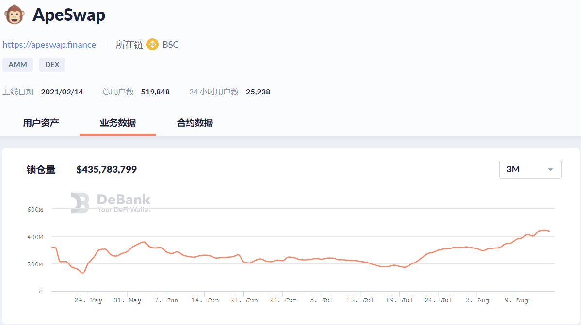
Task: Click the 总用户数 label
Action: (118, 92)
